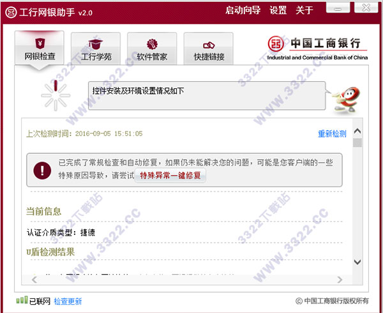Click 启动向导 in the title bar
The width and height of the screenshot is (383, 313).
click(243, 10)
